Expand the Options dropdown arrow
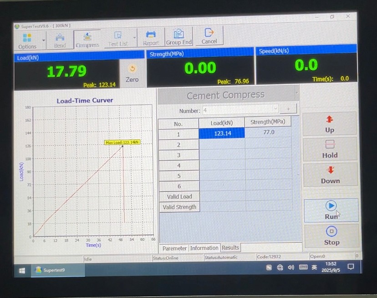The image size is (377, 298). [44, 40]
